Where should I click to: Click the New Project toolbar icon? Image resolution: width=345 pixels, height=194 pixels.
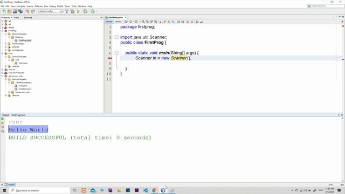[x=10, y=11]
